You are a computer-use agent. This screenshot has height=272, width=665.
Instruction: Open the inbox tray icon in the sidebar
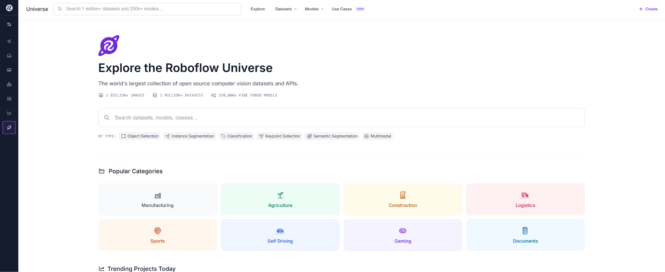click(9, 56)
